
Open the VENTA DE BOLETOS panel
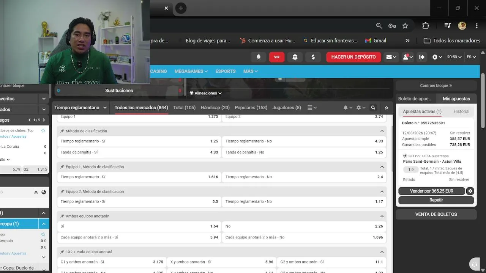(x=436, y=215)
